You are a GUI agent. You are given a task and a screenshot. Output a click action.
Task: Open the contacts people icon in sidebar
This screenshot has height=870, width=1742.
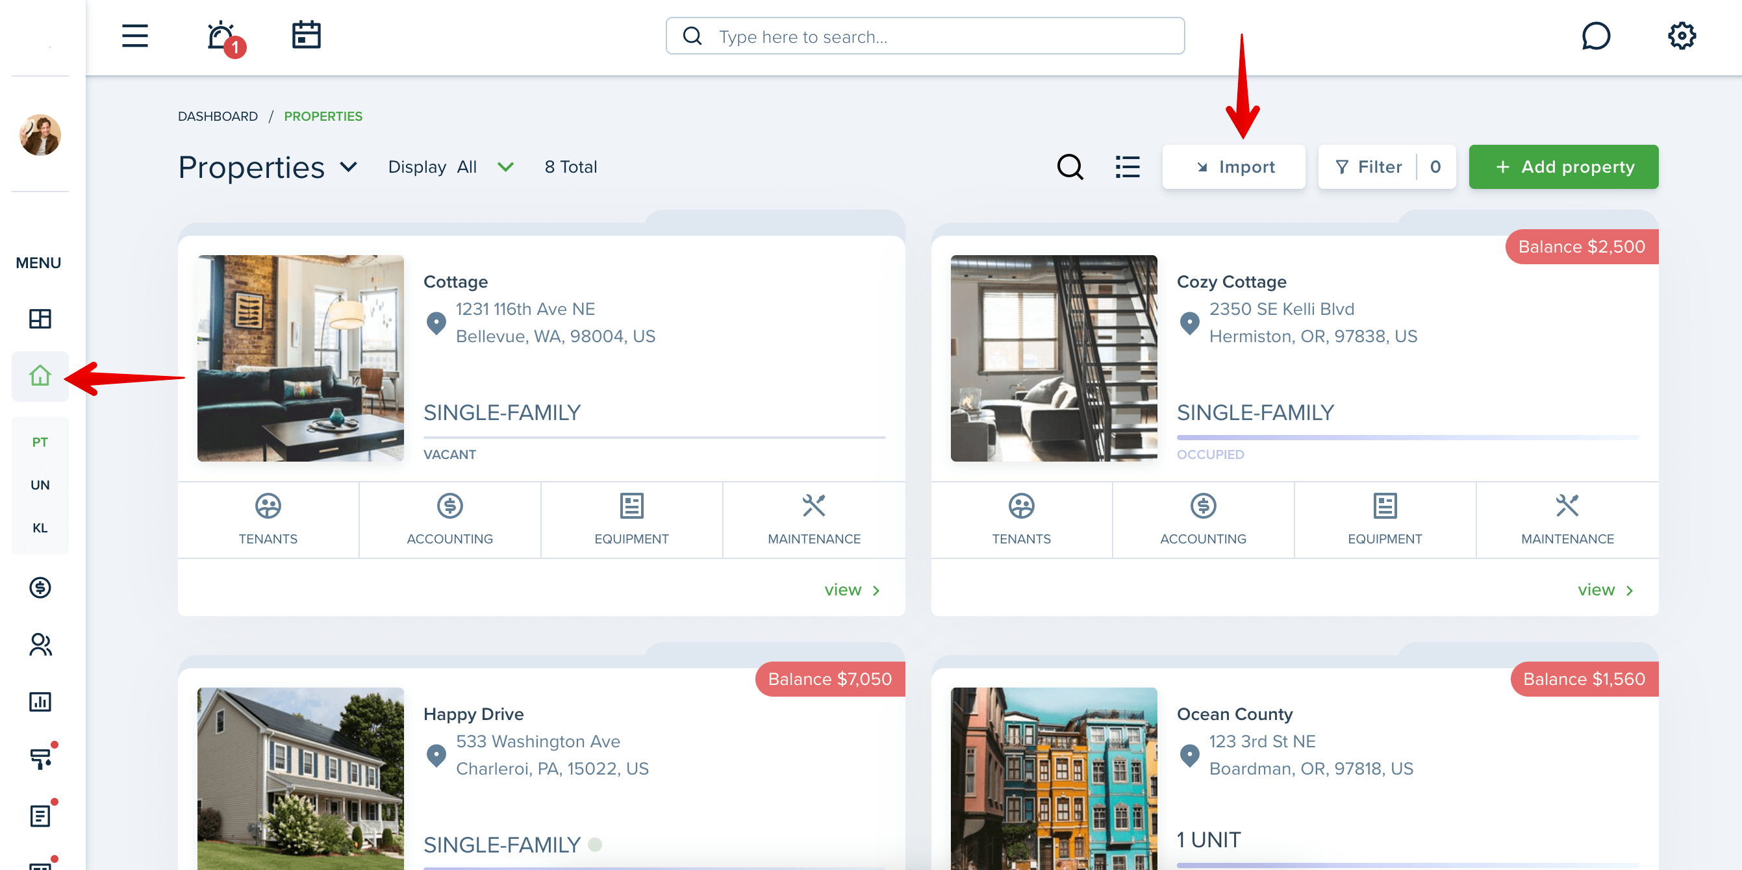point(40,644)
